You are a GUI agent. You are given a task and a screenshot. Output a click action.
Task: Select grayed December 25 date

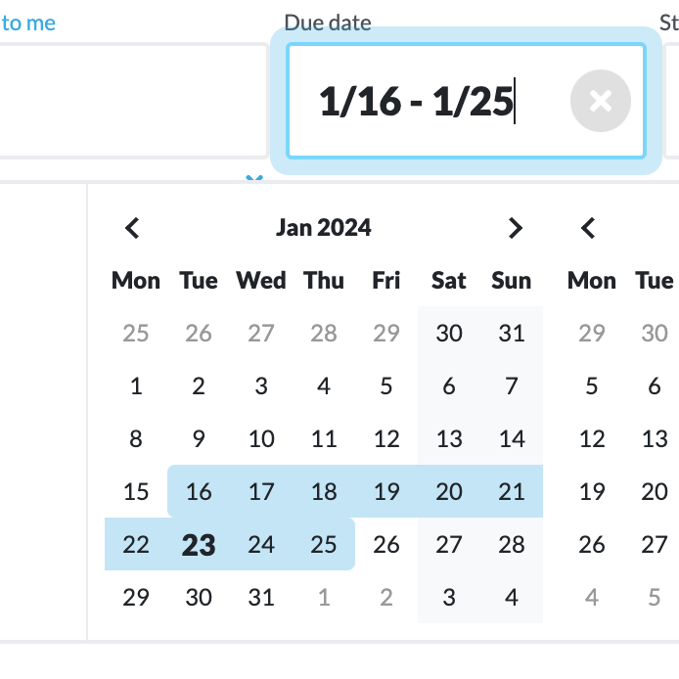pyautogui.click(x=136, y=333)
